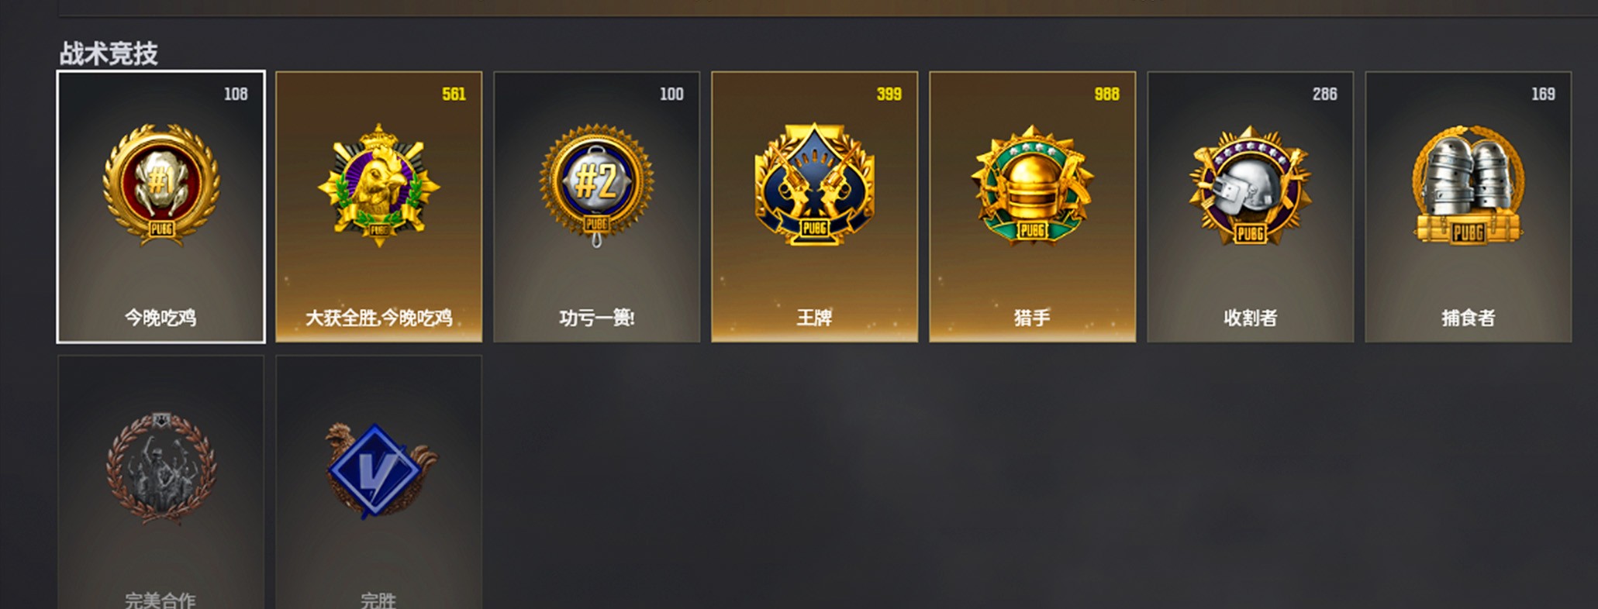1598x609 pixels.
Task: Select the #2 frying pan medal icon
Action: [596, 185]
